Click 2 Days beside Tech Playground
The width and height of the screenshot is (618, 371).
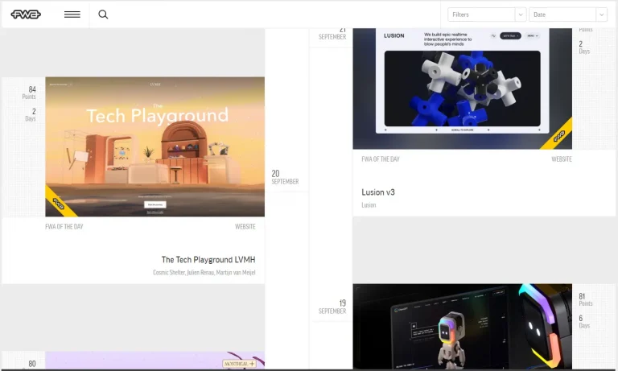click(x=31, y=115)
